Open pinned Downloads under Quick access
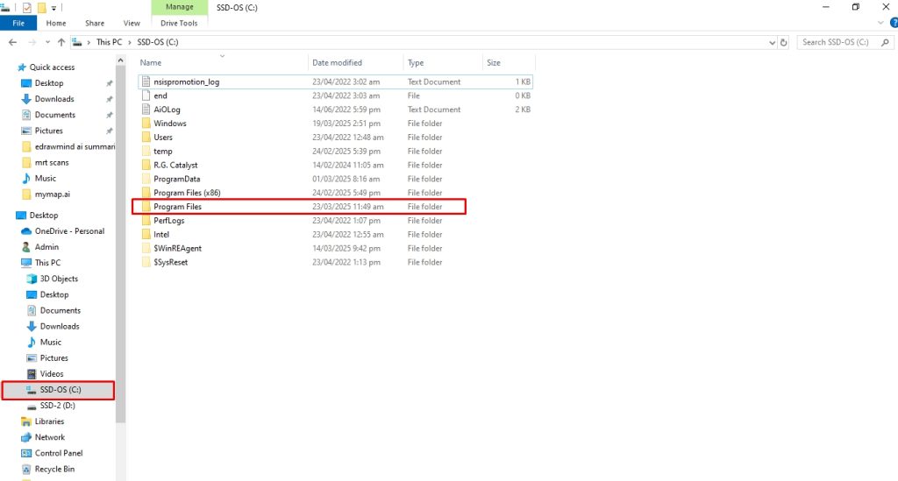 [x=53, y=99]
